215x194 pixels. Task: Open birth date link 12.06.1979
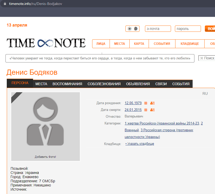[133, 103]
